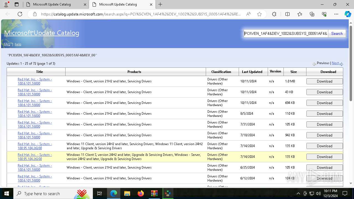
Task: Download the 6/25/2024 driver
Action: (324, 167)
